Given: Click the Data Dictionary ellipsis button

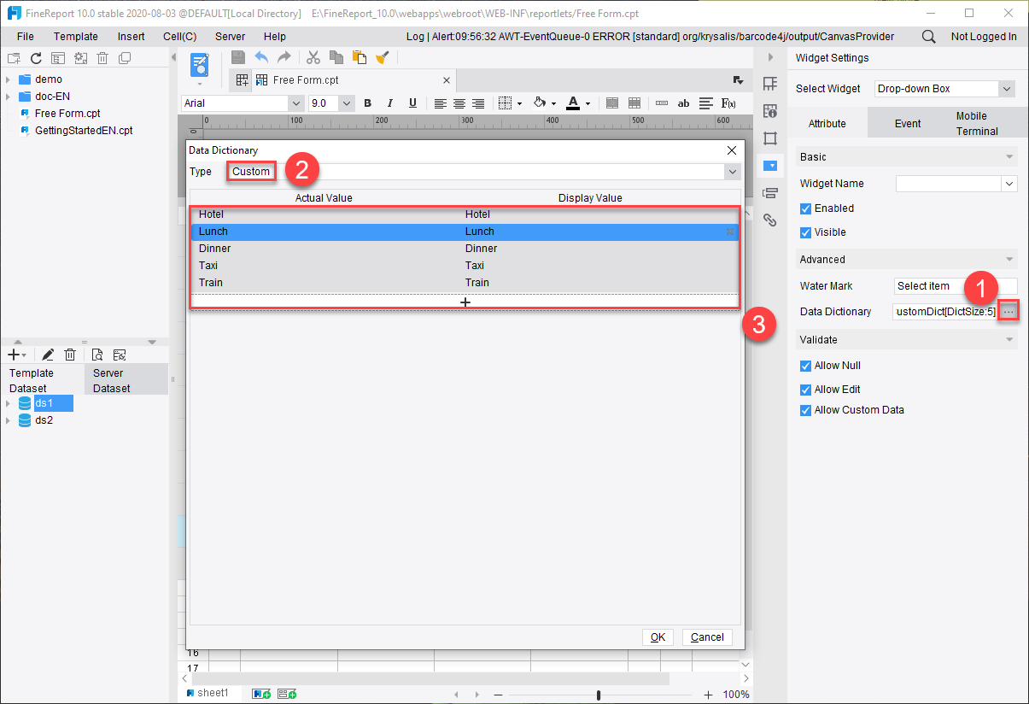Looking at the screenshot, I should tap(1009, 312).
